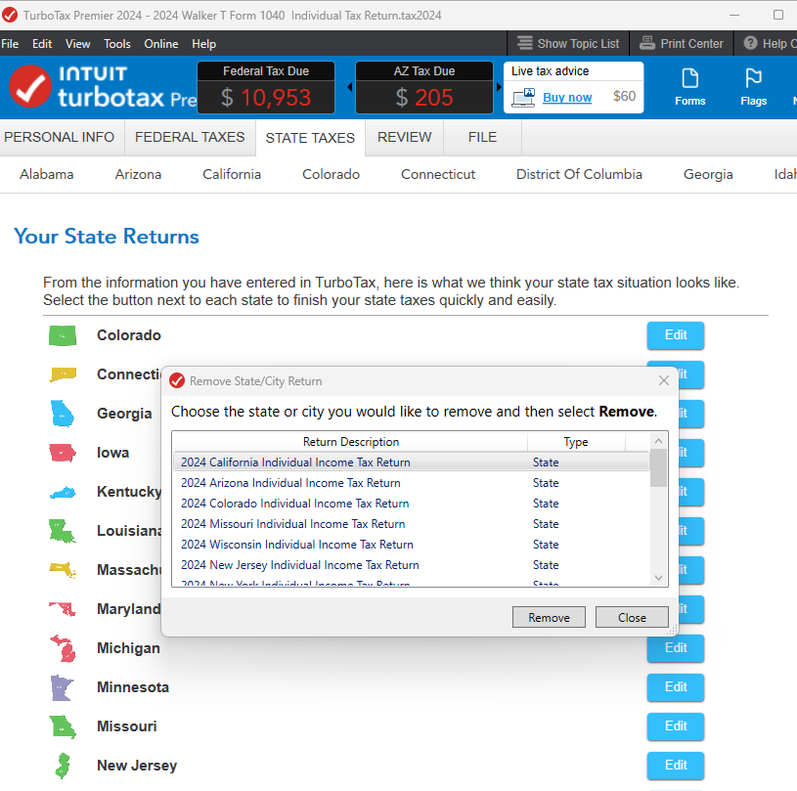Go to the Georgia state sub-tab

pyautogui.click(x=708, y=174)
